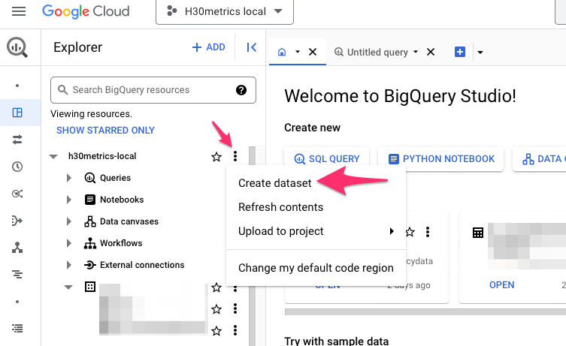Click the SQL QUERY button
This screenshot has height=346, width=566.
(327, 158)
